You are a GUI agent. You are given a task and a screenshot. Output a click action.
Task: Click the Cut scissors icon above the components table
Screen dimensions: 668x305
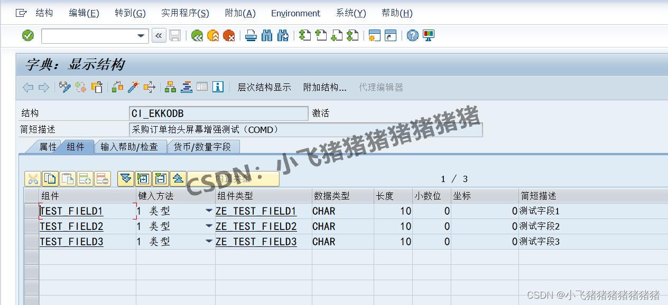tap(32, 178)
